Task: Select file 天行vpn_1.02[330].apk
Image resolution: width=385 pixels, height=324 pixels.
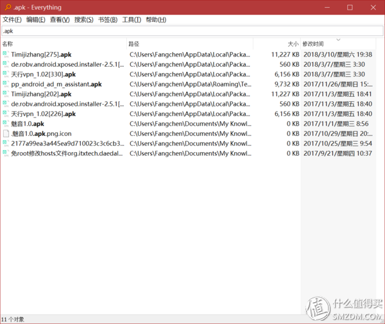Action: click(x=44, y=74)
